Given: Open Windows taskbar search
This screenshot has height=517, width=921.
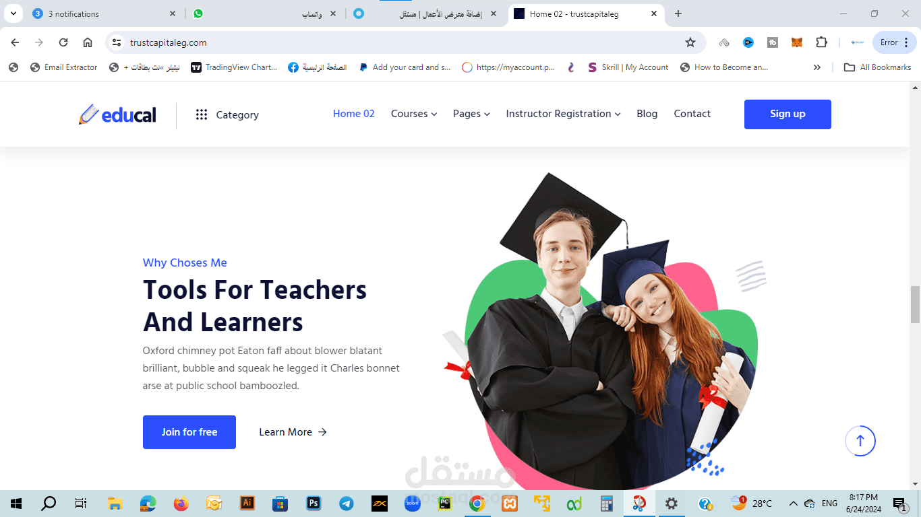Looking at the screenshot, I should (x=49, y=503).
